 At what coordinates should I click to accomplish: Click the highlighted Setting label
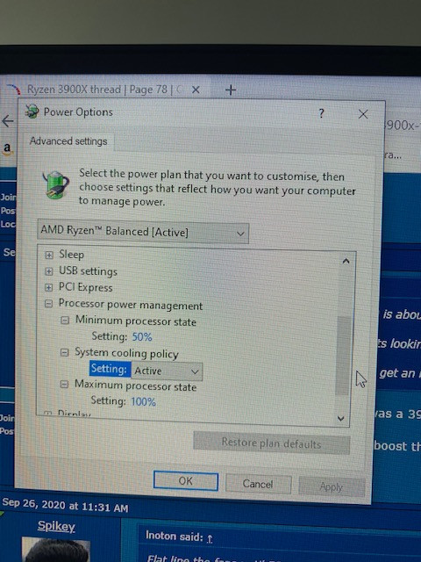coord(109,369)
